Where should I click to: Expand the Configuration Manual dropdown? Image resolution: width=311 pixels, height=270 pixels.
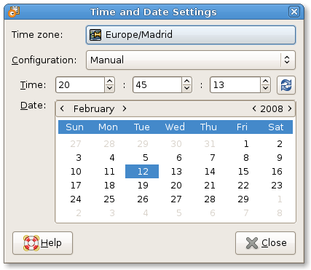point(191,60)
